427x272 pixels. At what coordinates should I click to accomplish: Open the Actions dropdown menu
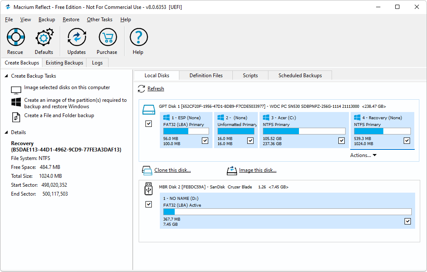363,155
